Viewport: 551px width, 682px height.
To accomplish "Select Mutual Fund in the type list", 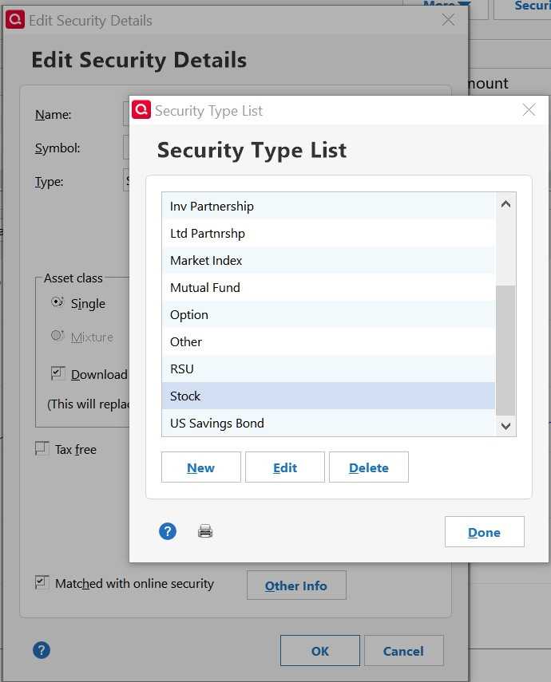I will pos(205,287).
